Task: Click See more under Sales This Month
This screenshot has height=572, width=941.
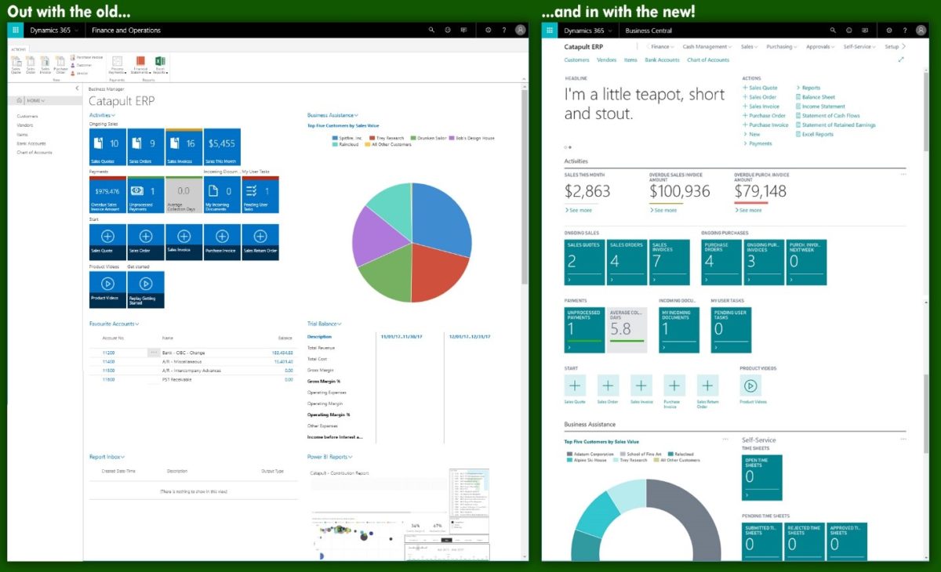Action: pos(579,210)
